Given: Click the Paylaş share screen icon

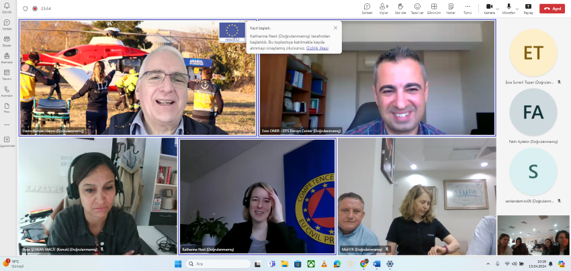Looking at the screenshot, I should 528,8.
